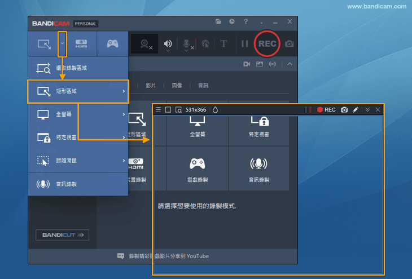Viewport: 412px width, 279px height.
Task: Expand the speaker settings arrow
Action: (x=168, y=50)
